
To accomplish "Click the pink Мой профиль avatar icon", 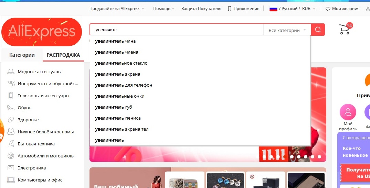I will click(348, 112).
